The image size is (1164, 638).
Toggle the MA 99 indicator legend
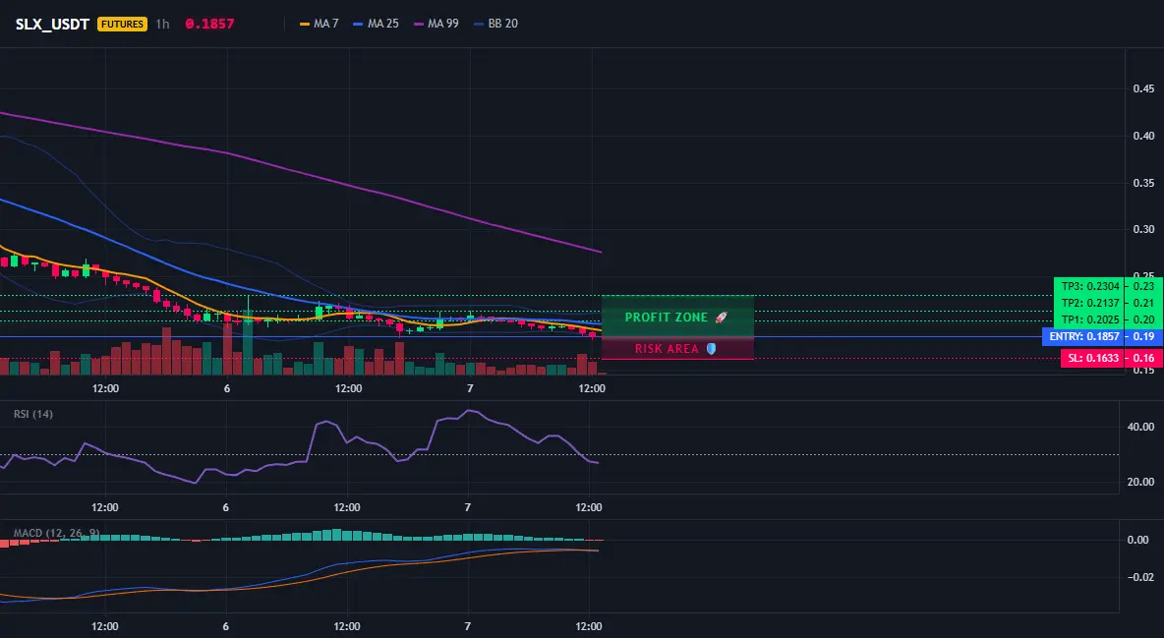click(436, 24)
